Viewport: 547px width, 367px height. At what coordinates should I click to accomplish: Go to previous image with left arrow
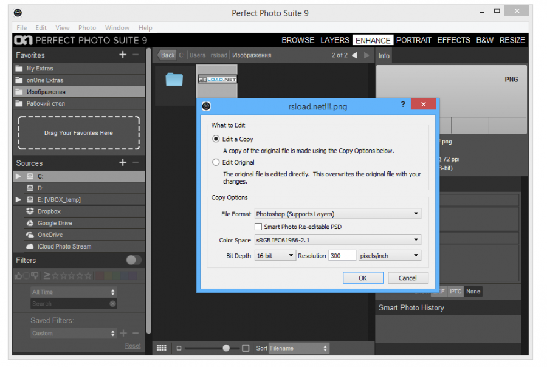(x=354, y=55)
